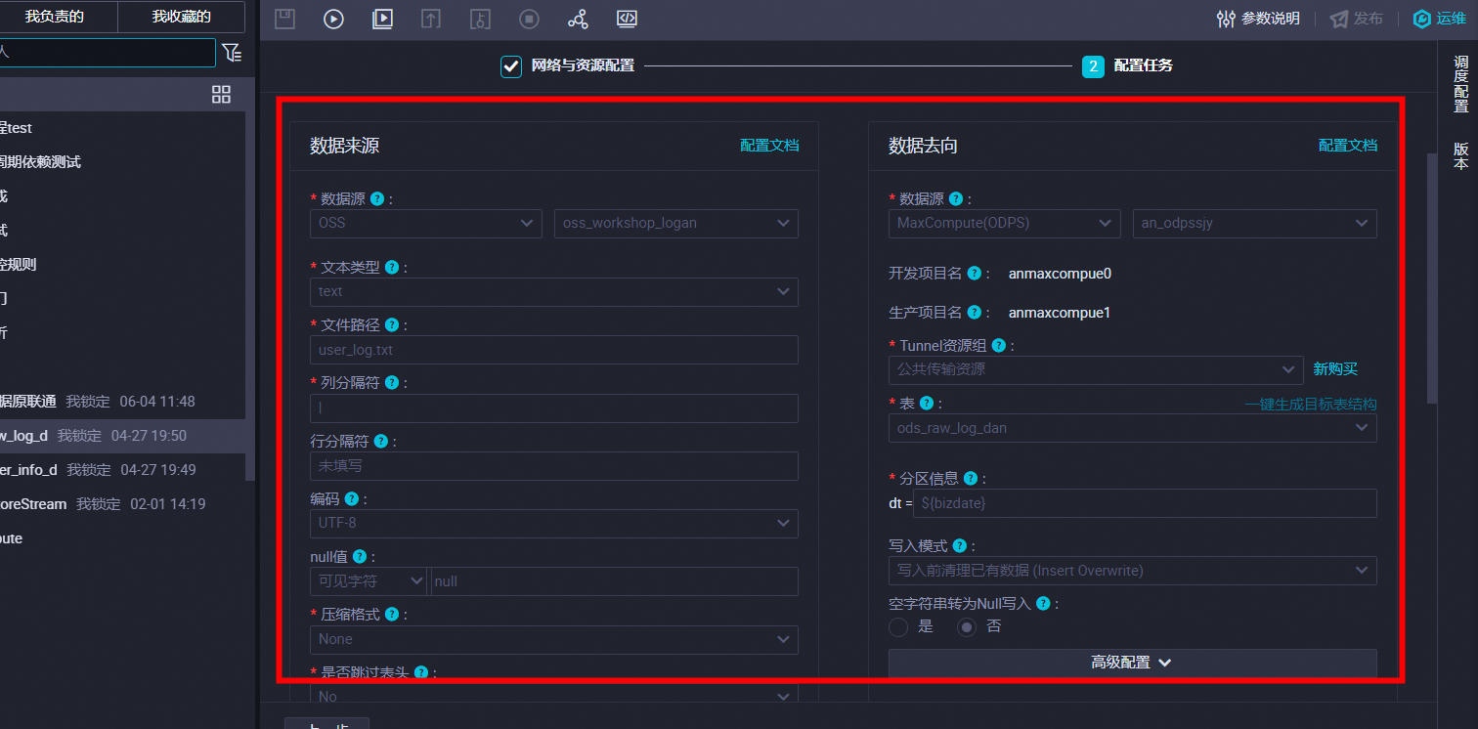Open the 文本类型 text dropdown

coord(554,291)
